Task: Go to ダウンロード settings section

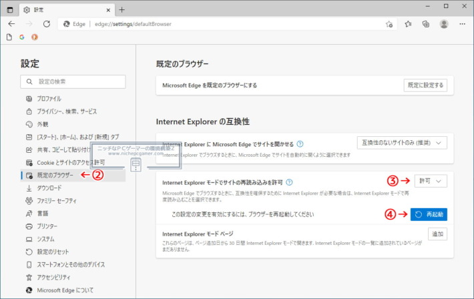Action: coord(49,188)
